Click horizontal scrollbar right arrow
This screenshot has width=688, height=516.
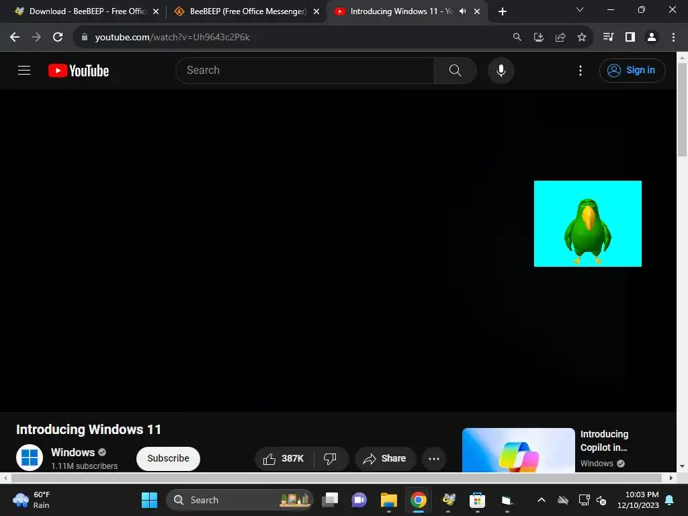(x=671, y=478)
